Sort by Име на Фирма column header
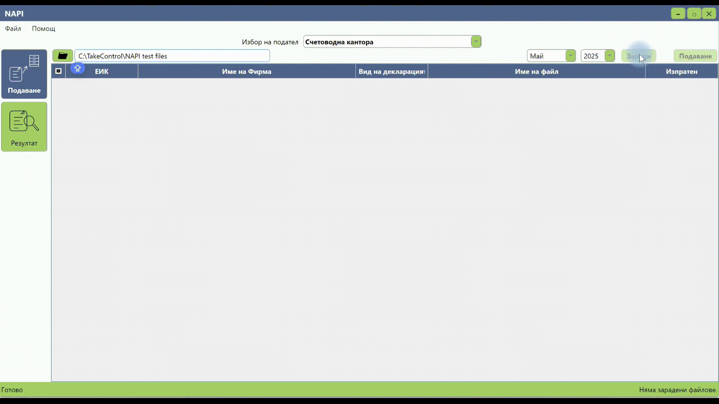719x404 pixels. pos(247,71)
